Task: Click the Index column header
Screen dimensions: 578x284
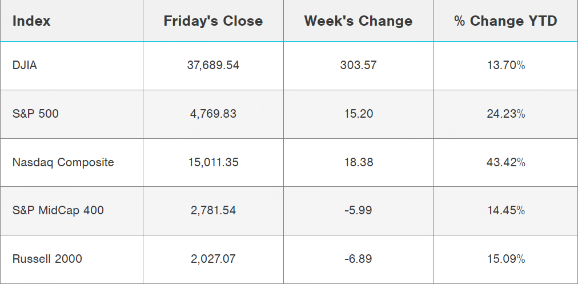Action: (x=31, y=21)
